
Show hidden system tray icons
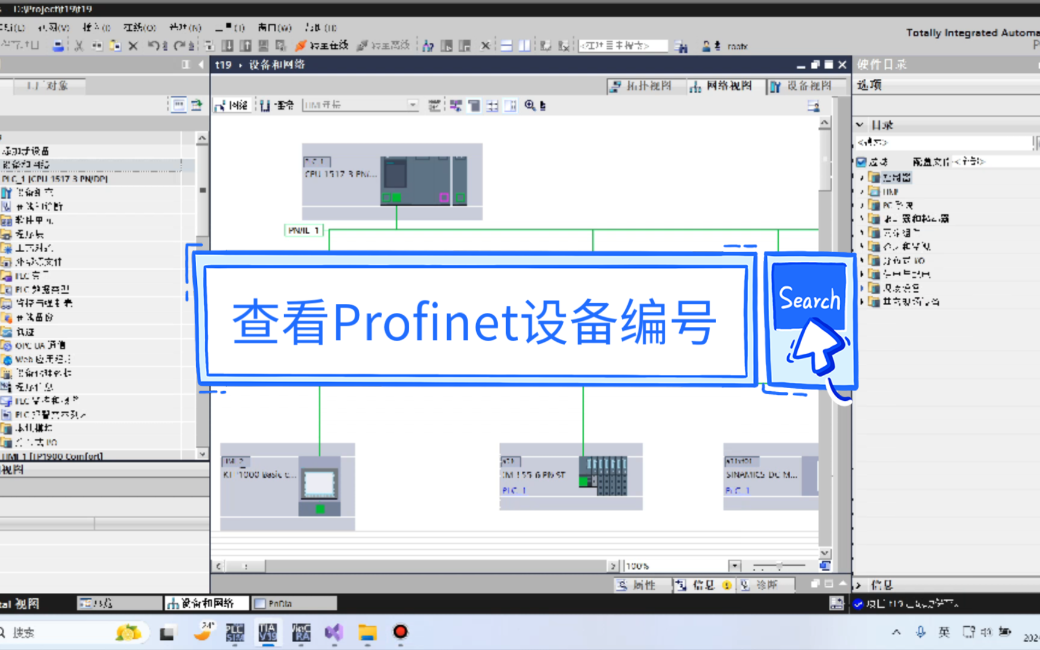(896, 632)
